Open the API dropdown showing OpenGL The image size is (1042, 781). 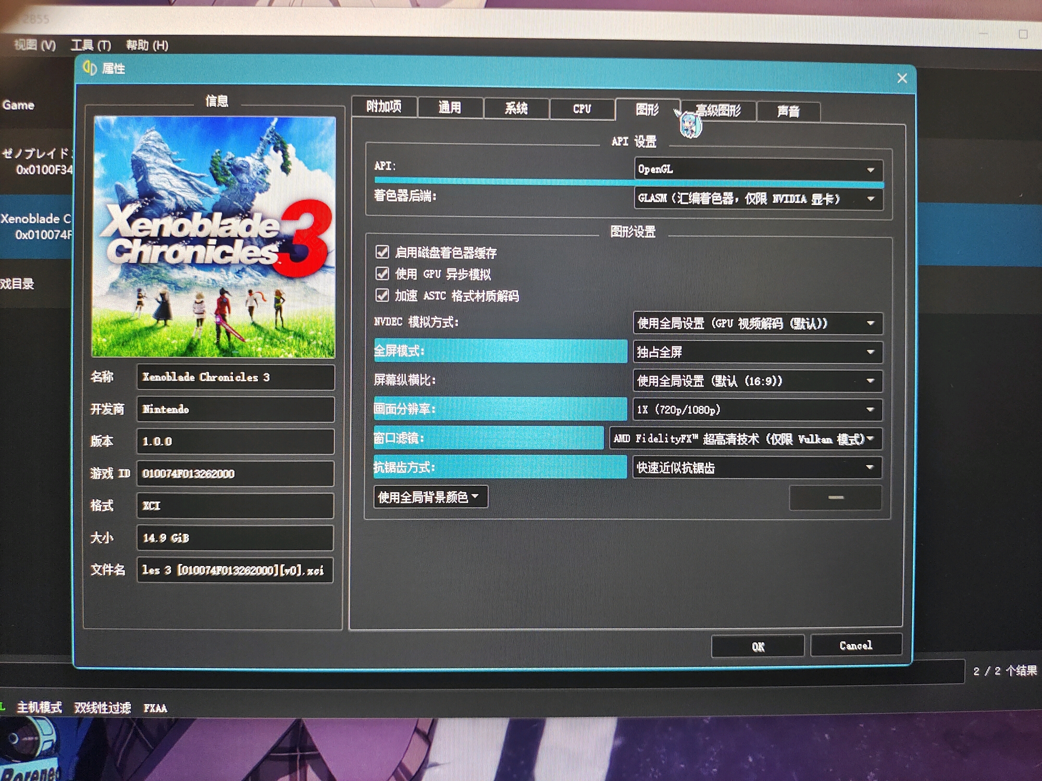758,169
